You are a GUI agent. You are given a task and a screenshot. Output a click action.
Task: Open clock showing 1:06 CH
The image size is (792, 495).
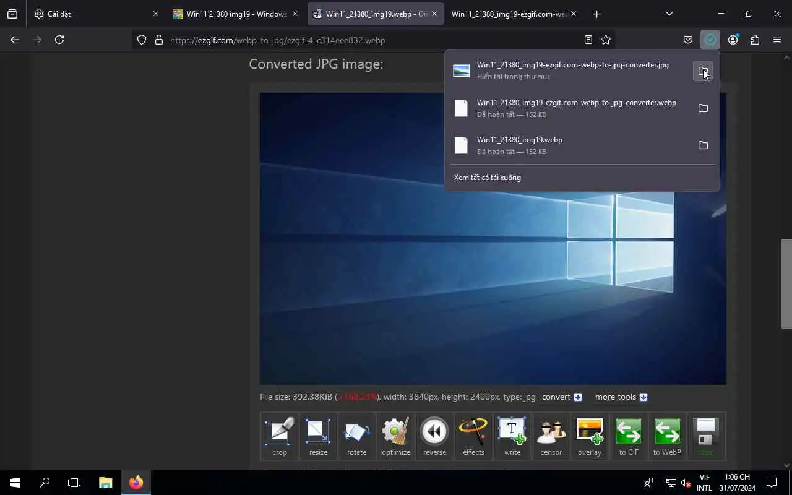click(x=736, y=483)
